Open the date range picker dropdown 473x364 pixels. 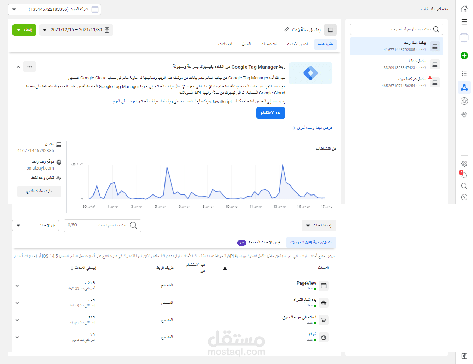76,30
